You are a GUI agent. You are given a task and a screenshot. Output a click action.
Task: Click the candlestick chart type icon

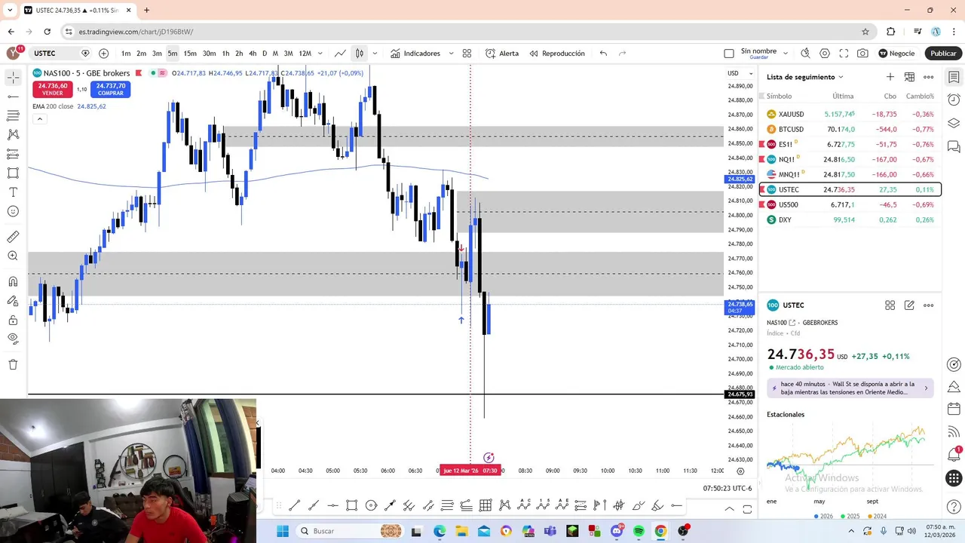point(360,54)
